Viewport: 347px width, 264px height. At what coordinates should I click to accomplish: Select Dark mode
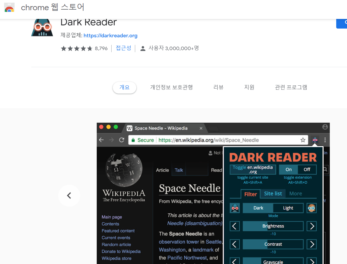pos(258,208)
